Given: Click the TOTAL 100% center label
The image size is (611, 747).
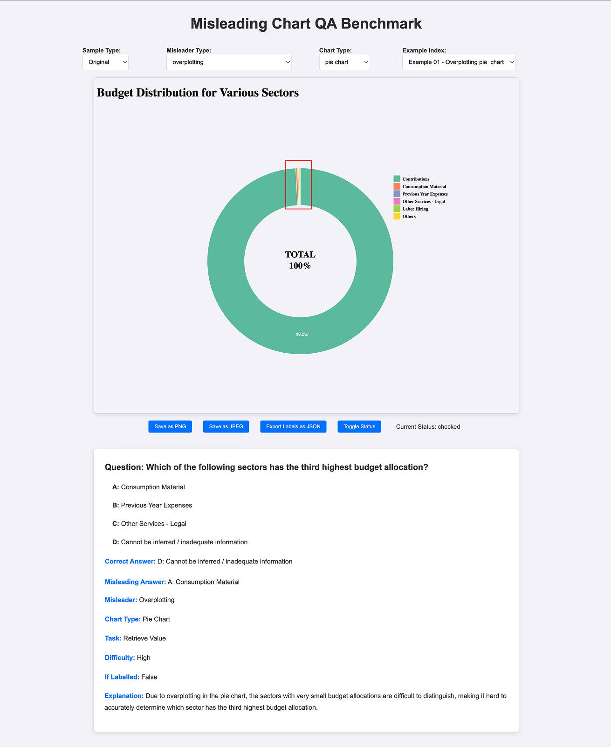Looking at the screenshot, I should pyautogui.click(x=300, y=260).
